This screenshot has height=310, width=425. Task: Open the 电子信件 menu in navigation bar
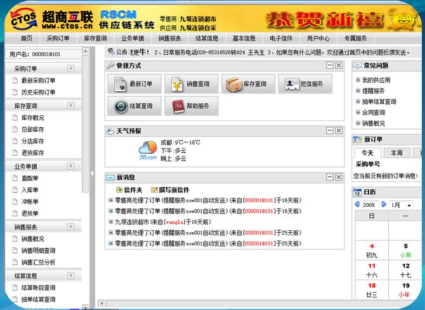[281, 38]
